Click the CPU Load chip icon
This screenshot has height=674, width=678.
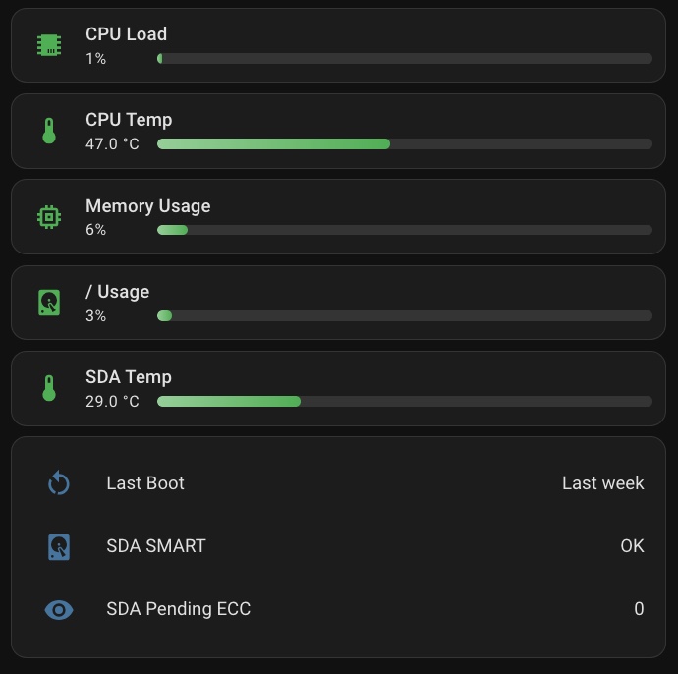48,45
